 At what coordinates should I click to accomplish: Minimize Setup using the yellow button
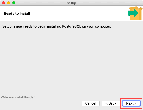[9, 3]
